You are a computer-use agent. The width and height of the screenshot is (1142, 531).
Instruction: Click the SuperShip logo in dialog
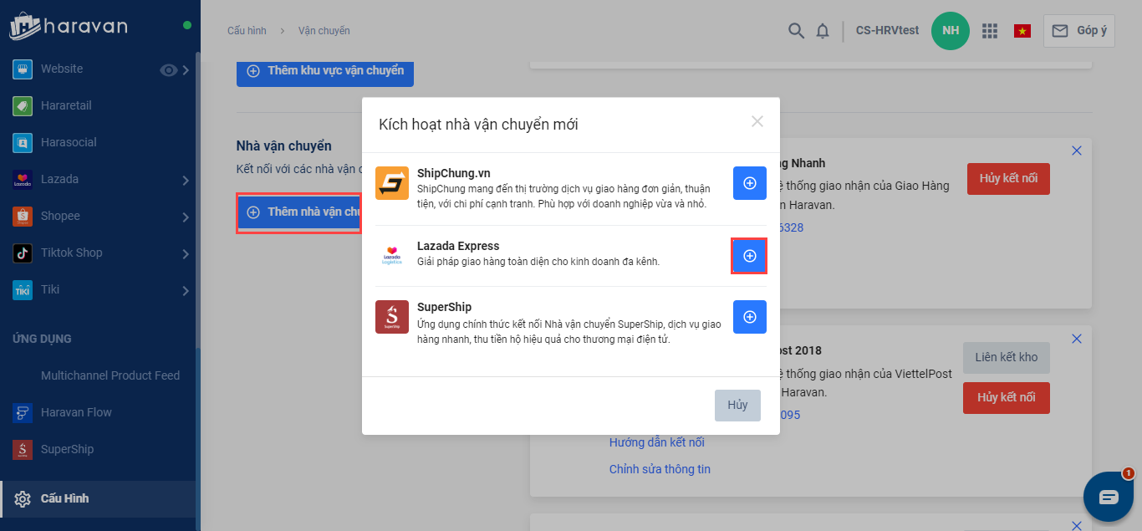click(392, 317)
